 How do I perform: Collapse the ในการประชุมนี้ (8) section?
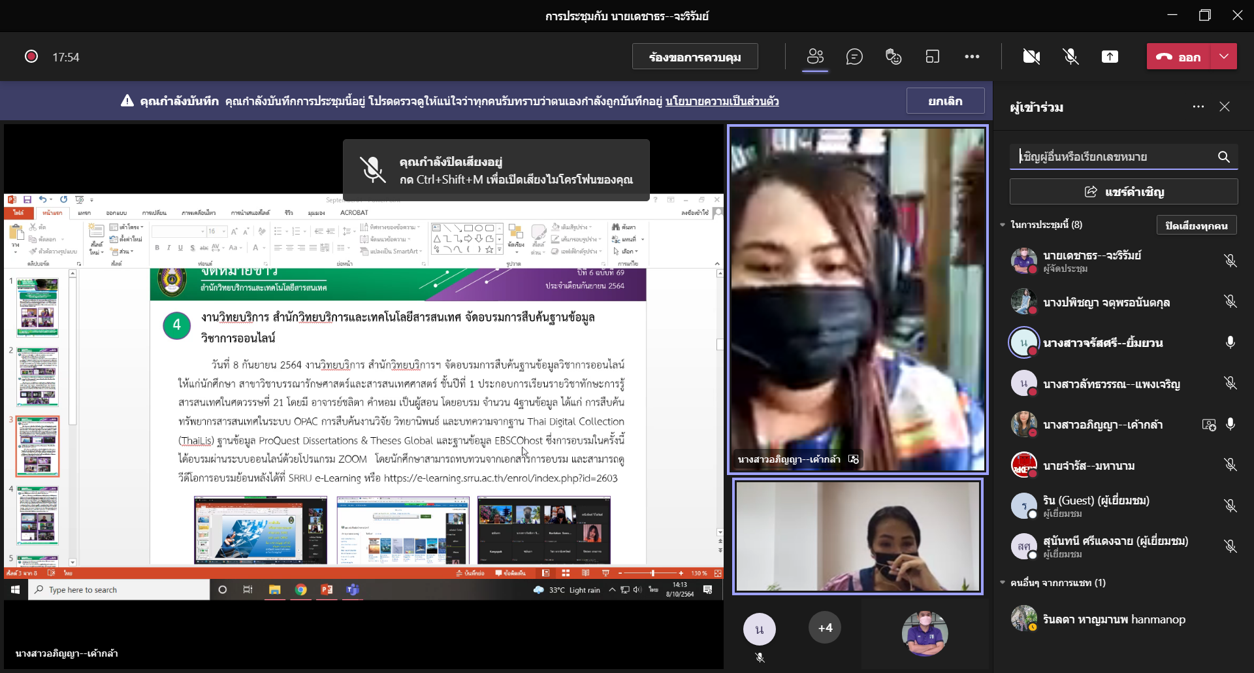(1003, 225)
